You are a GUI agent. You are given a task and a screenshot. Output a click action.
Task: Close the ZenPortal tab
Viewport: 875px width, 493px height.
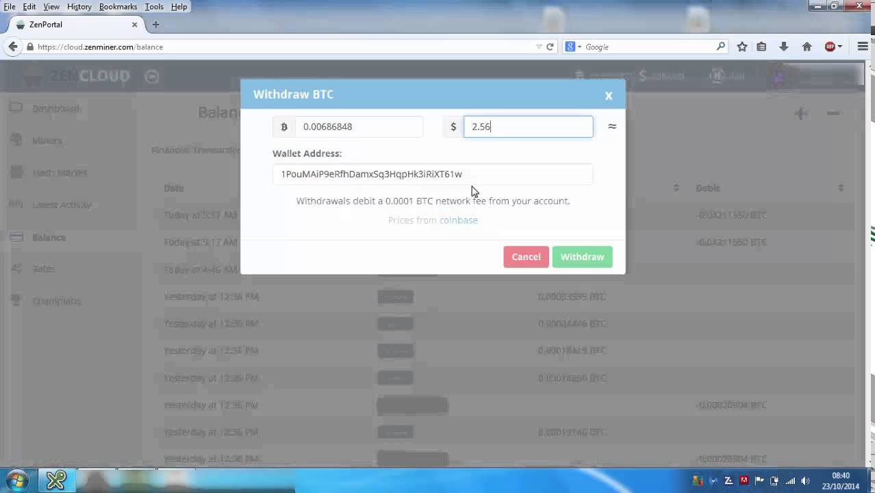tap(134, 25)
